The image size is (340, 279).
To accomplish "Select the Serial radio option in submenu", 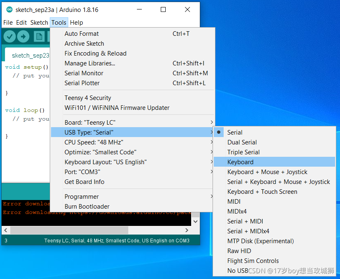I will pos(274,132).
